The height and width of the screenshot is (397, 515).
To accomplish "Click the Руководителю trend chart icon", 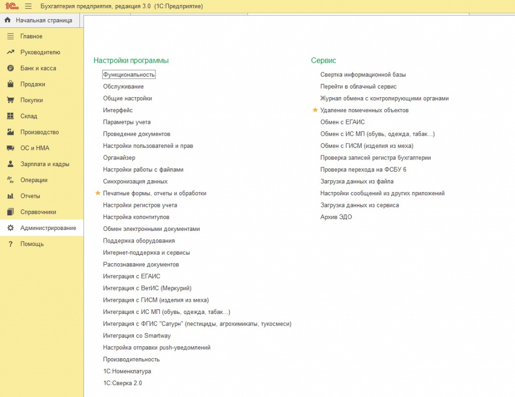I will (11, 52).
